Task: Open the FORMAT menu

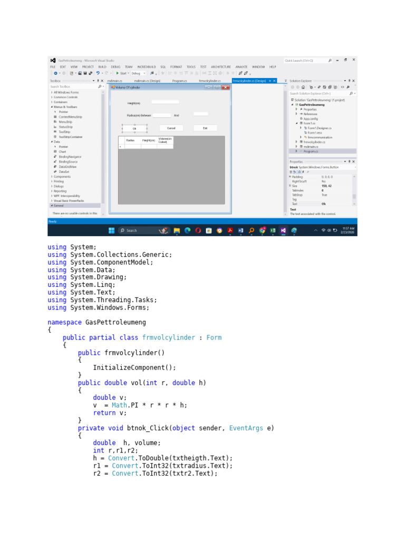Action: (x=176, y=67)
